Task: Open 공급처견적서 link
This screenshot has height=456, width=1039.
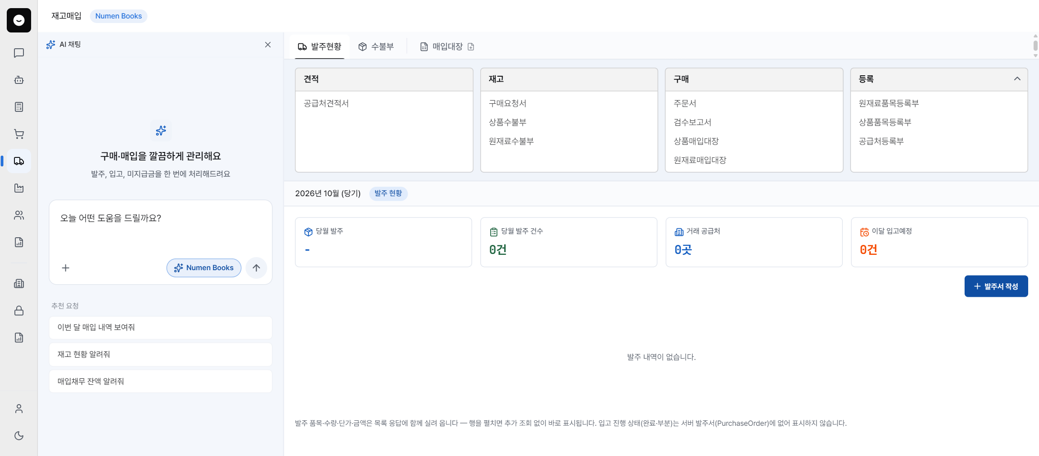Action: [x=326, y=103]
